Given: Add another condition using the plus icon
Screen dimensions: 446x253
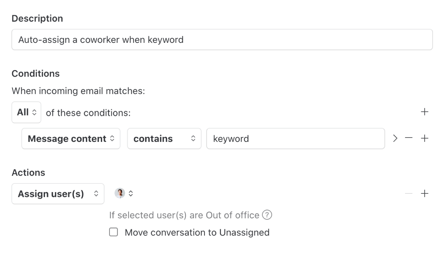Looking at the screenshot, I should point(425,138).
